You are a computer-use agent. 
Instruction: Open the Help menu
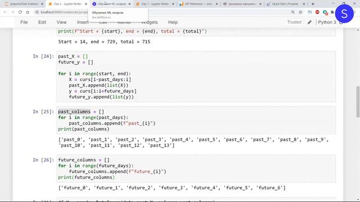tap(173, 22)
